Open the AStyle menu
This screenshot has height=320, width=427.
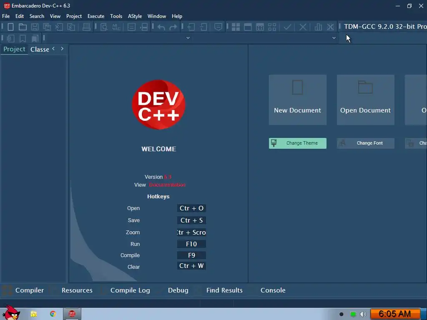pos(135,16)
